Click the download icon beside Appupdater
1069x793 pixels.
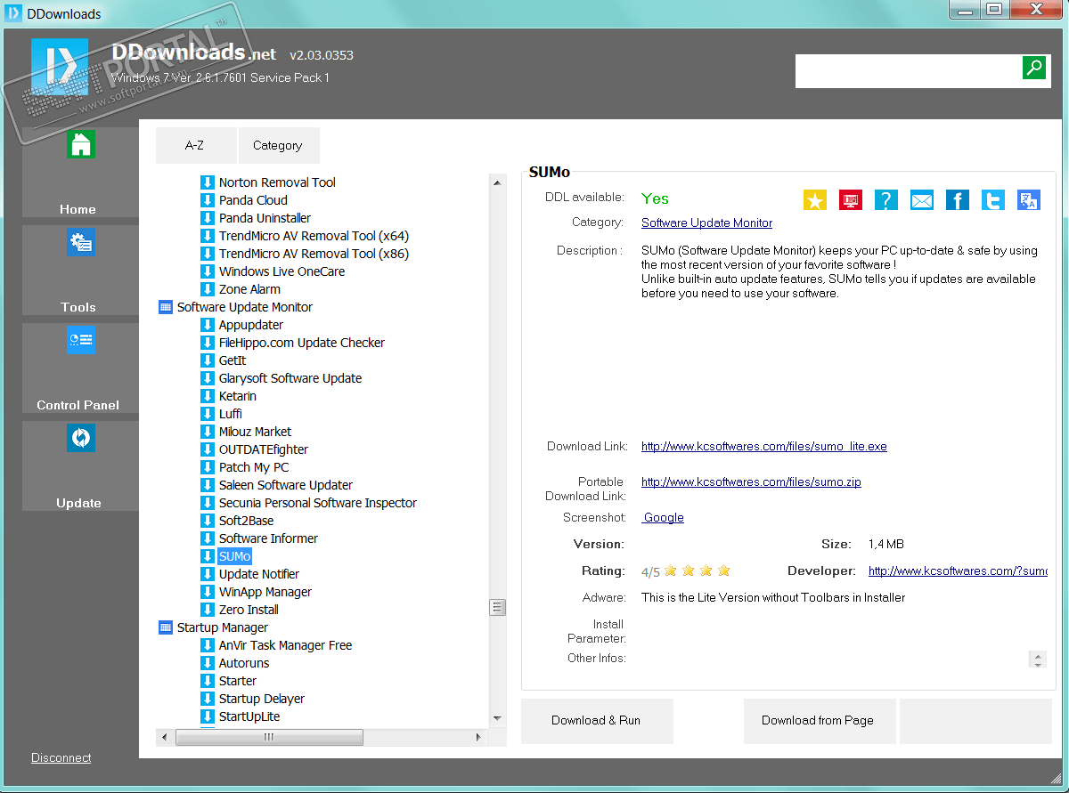[208, 325]
